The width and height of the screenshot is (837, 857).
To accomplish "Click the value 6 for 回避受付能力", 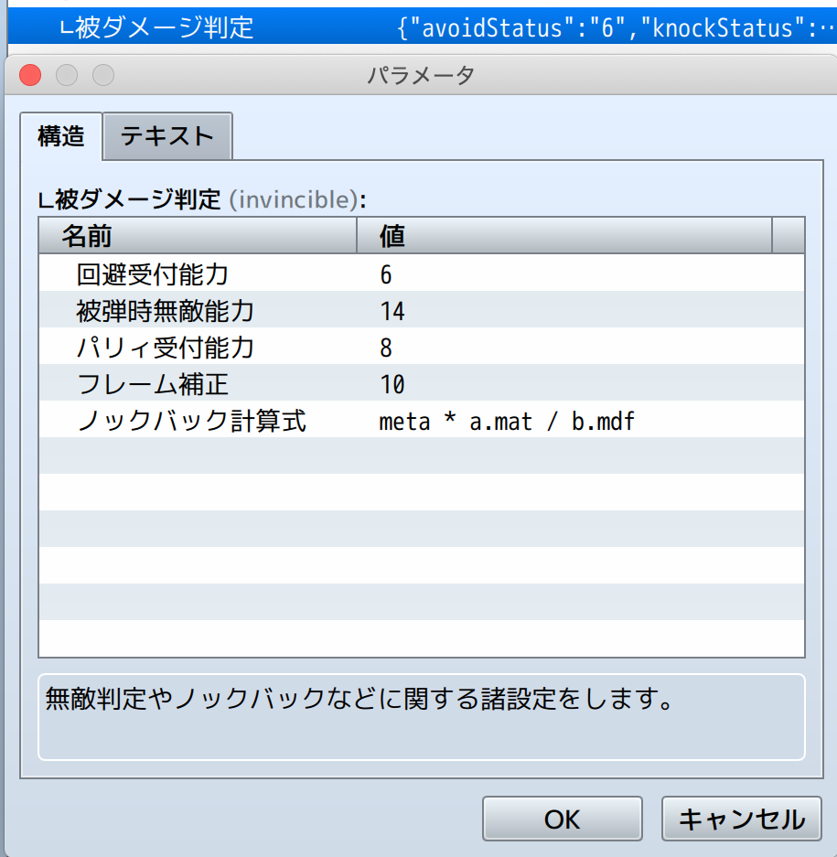I will 386,274.
